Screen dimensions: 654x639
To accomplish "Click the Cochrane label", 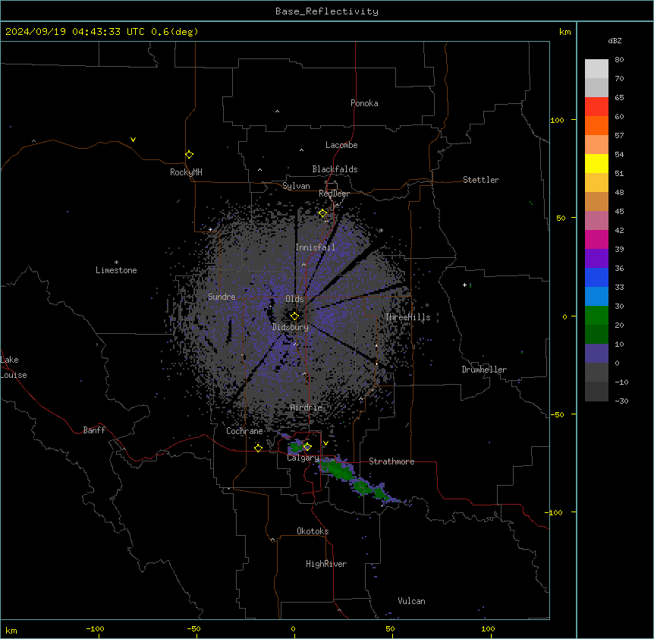I will (x=244, y=431).
